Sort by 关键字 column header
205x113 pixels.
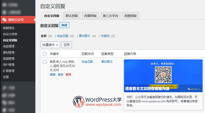[54, 54]
